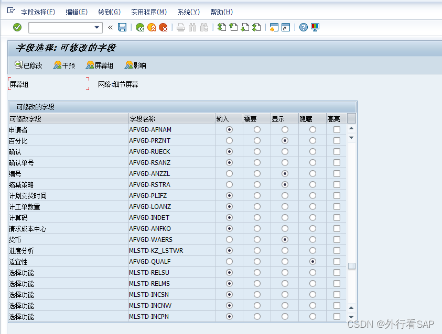Click the AFVGD-LOANZ field name cell
This screenshot has height=334, width=442.
click(x=171, y=207)
